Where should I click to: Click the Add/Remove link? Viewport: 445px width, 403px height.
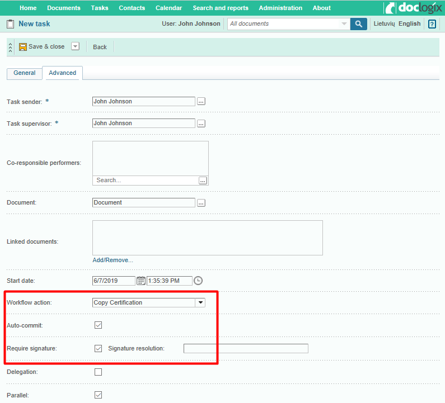[113, 260]
